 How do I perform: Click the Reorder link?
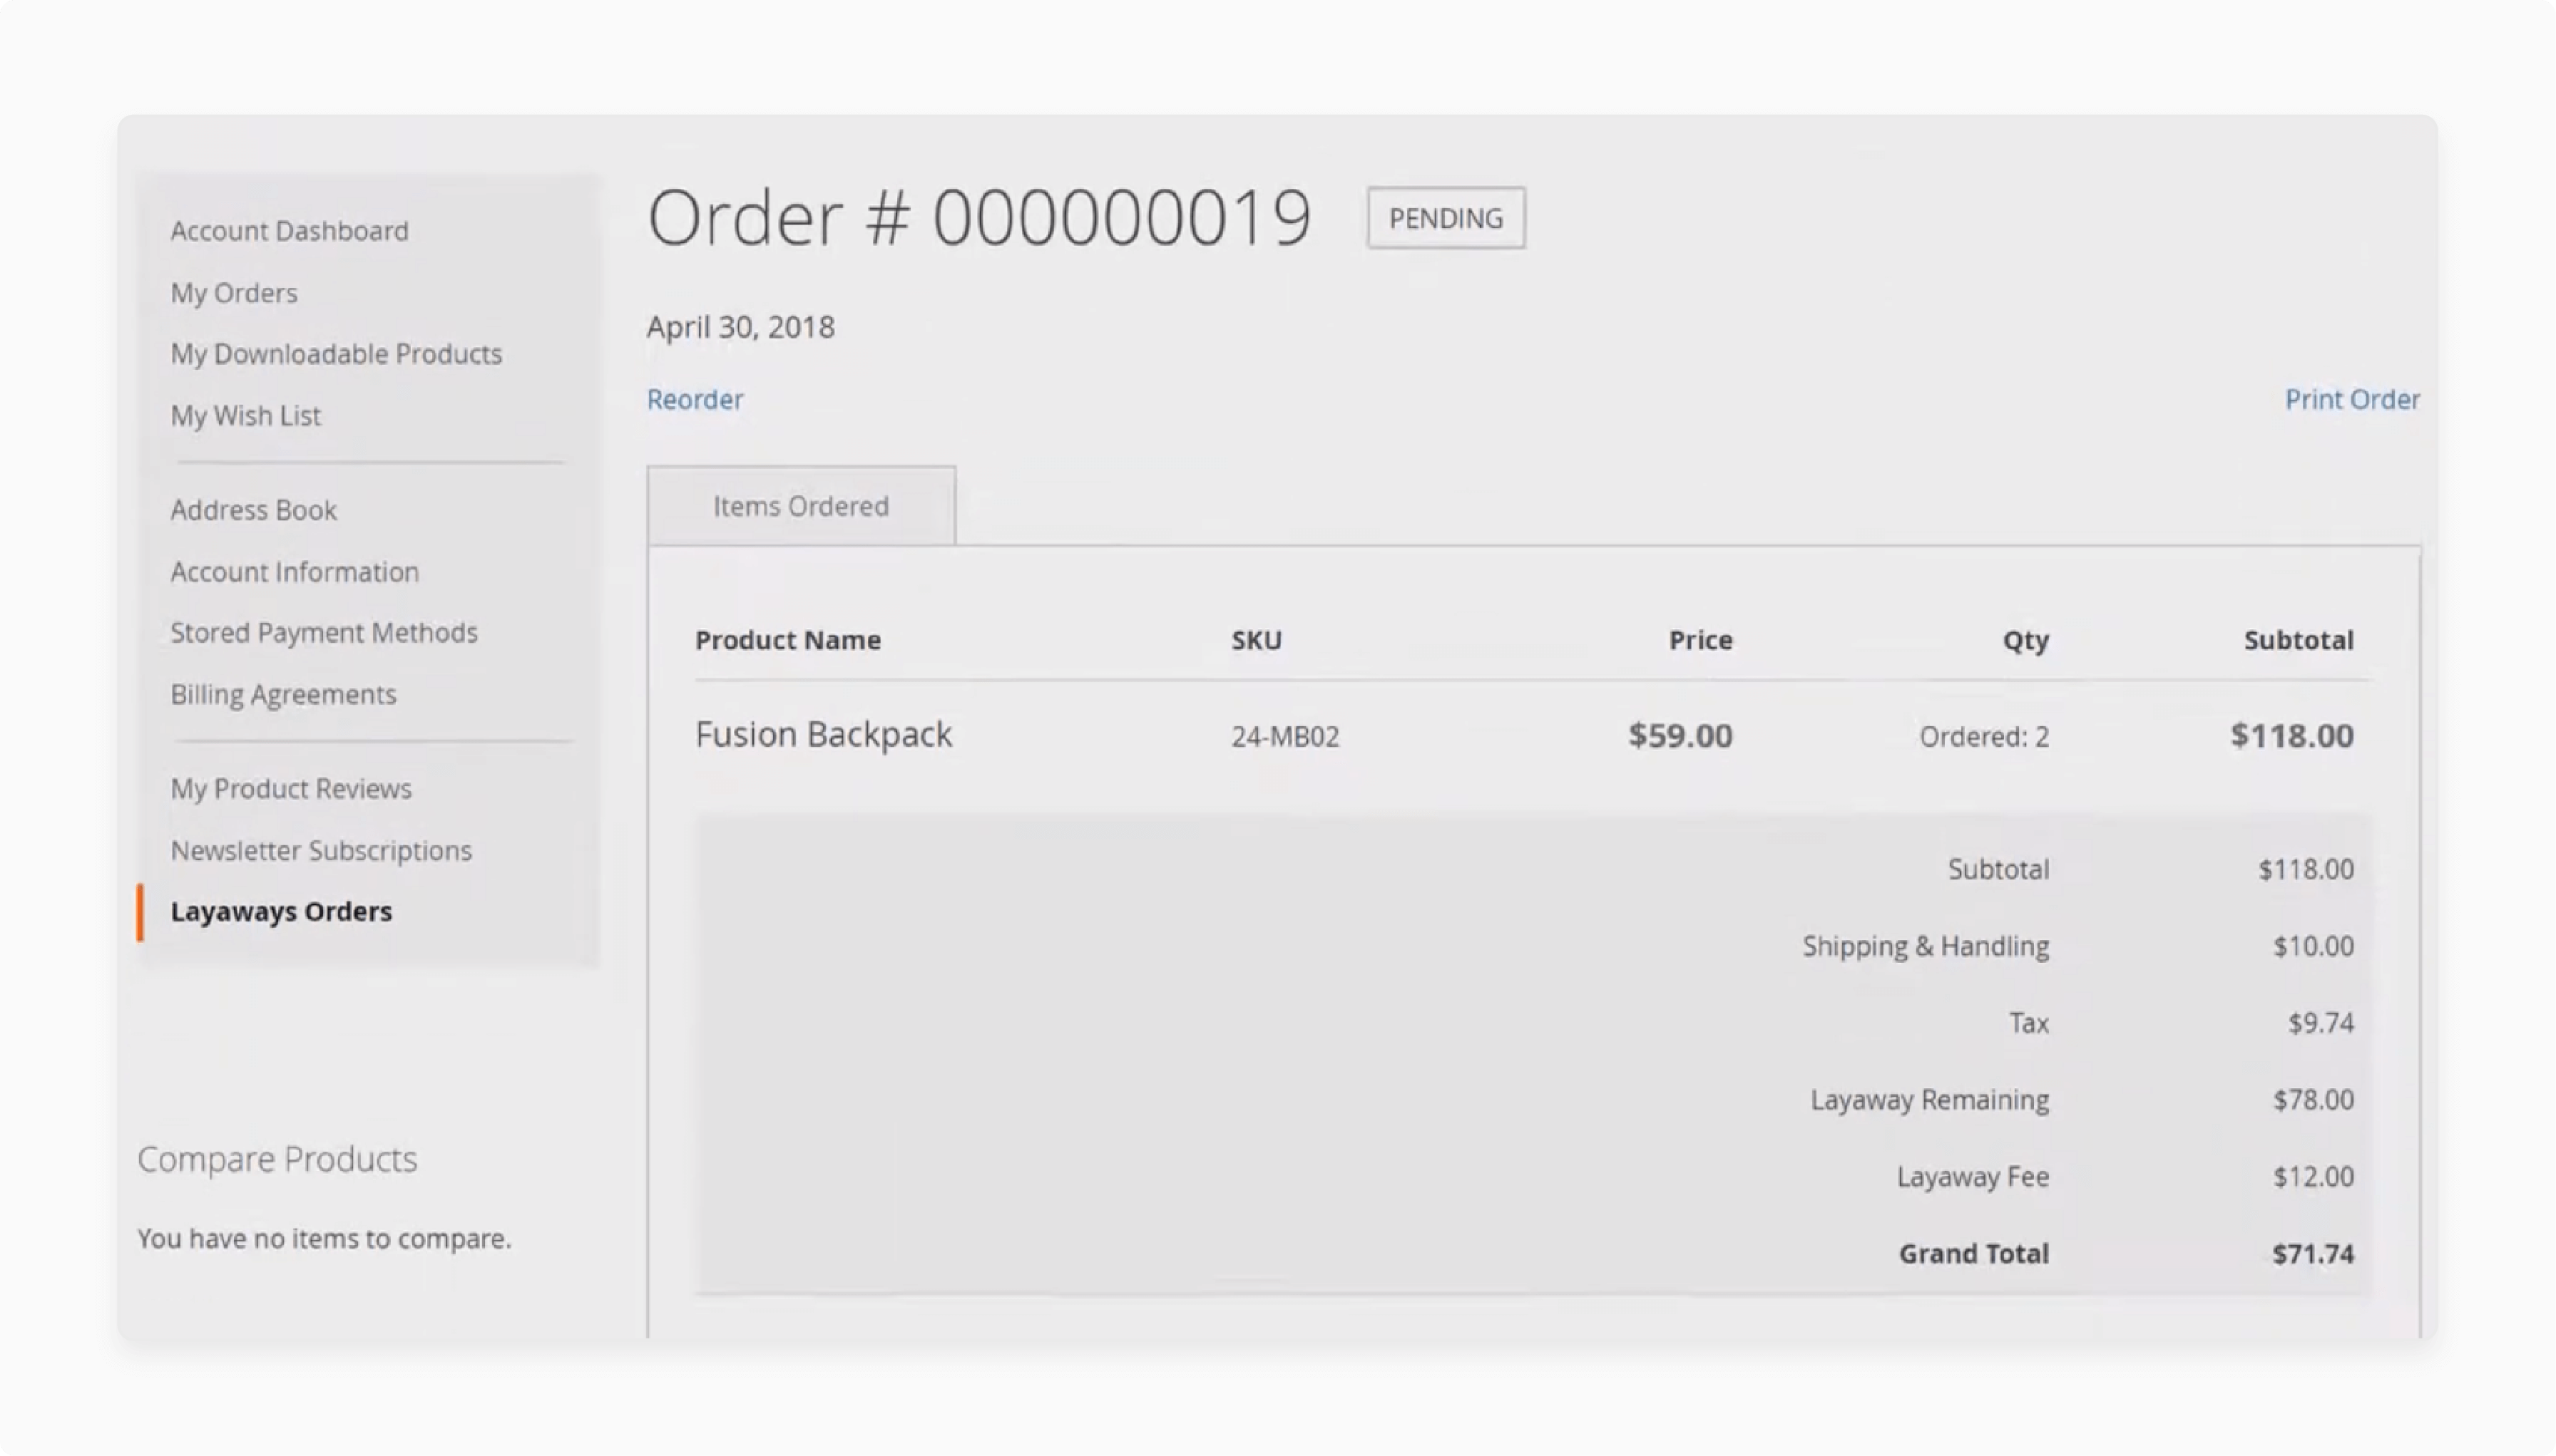695,400
